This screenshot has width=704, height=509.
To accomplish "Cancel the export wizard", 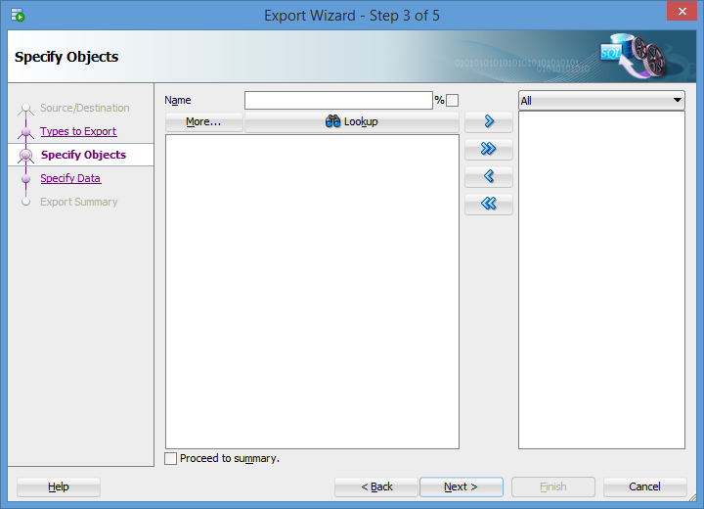I will tap(644, 486).
